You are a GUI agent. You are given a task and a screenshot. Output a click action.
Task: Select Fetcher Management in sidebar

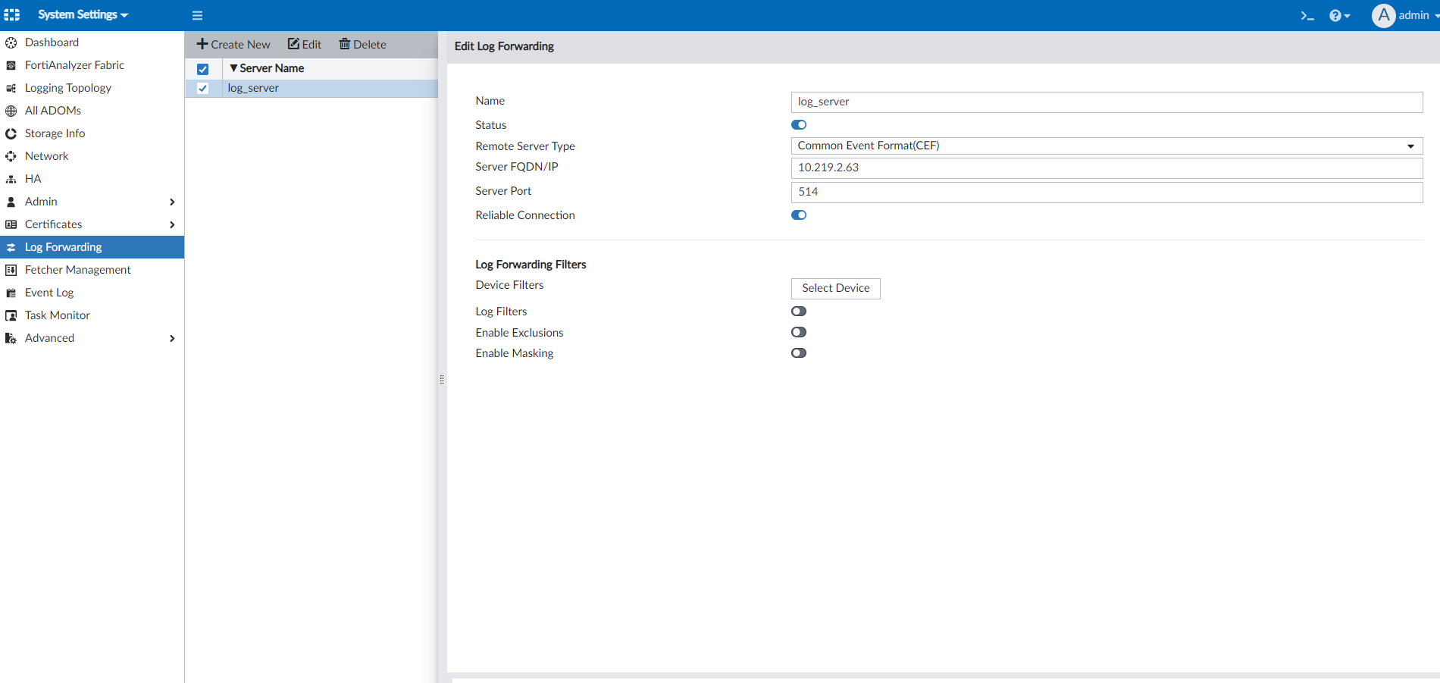(x=77, y=269)
